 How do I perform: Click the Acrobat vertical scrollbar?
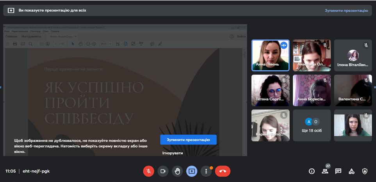point(244,102)
